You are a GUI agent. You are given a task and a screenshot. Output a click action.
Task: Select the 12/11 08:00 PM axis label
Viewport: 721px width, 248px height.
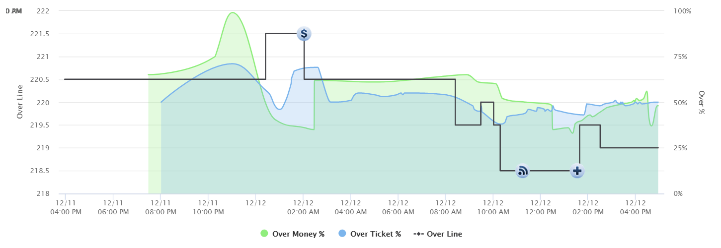click(160, 207)
